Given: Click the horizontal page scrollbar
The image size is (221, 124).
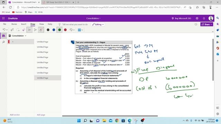Looking at the screenshot, I should click(x=110, y=116).
